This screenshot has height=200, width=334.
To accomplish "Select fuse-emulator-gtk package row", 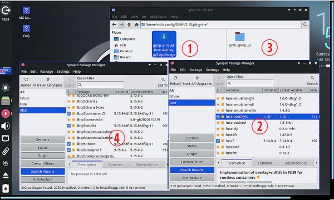I will tap(267, 98).
